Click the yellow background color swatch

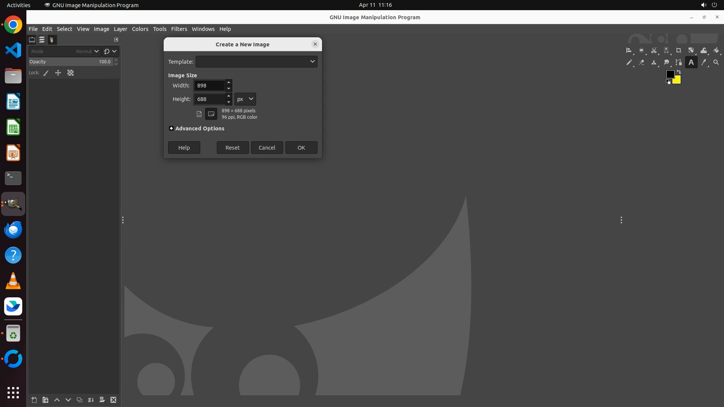(678, 81)
